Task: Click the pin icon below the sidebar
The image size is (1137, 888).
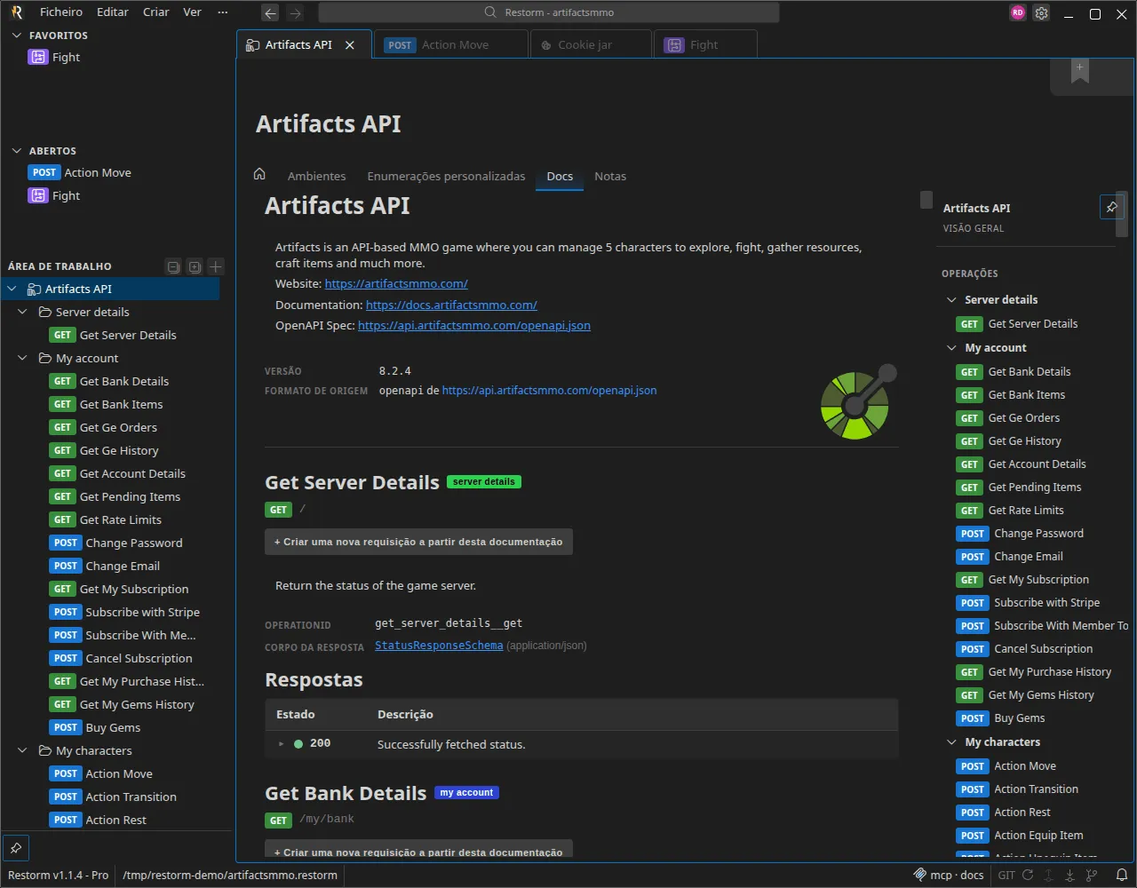Action: [16, 846]
